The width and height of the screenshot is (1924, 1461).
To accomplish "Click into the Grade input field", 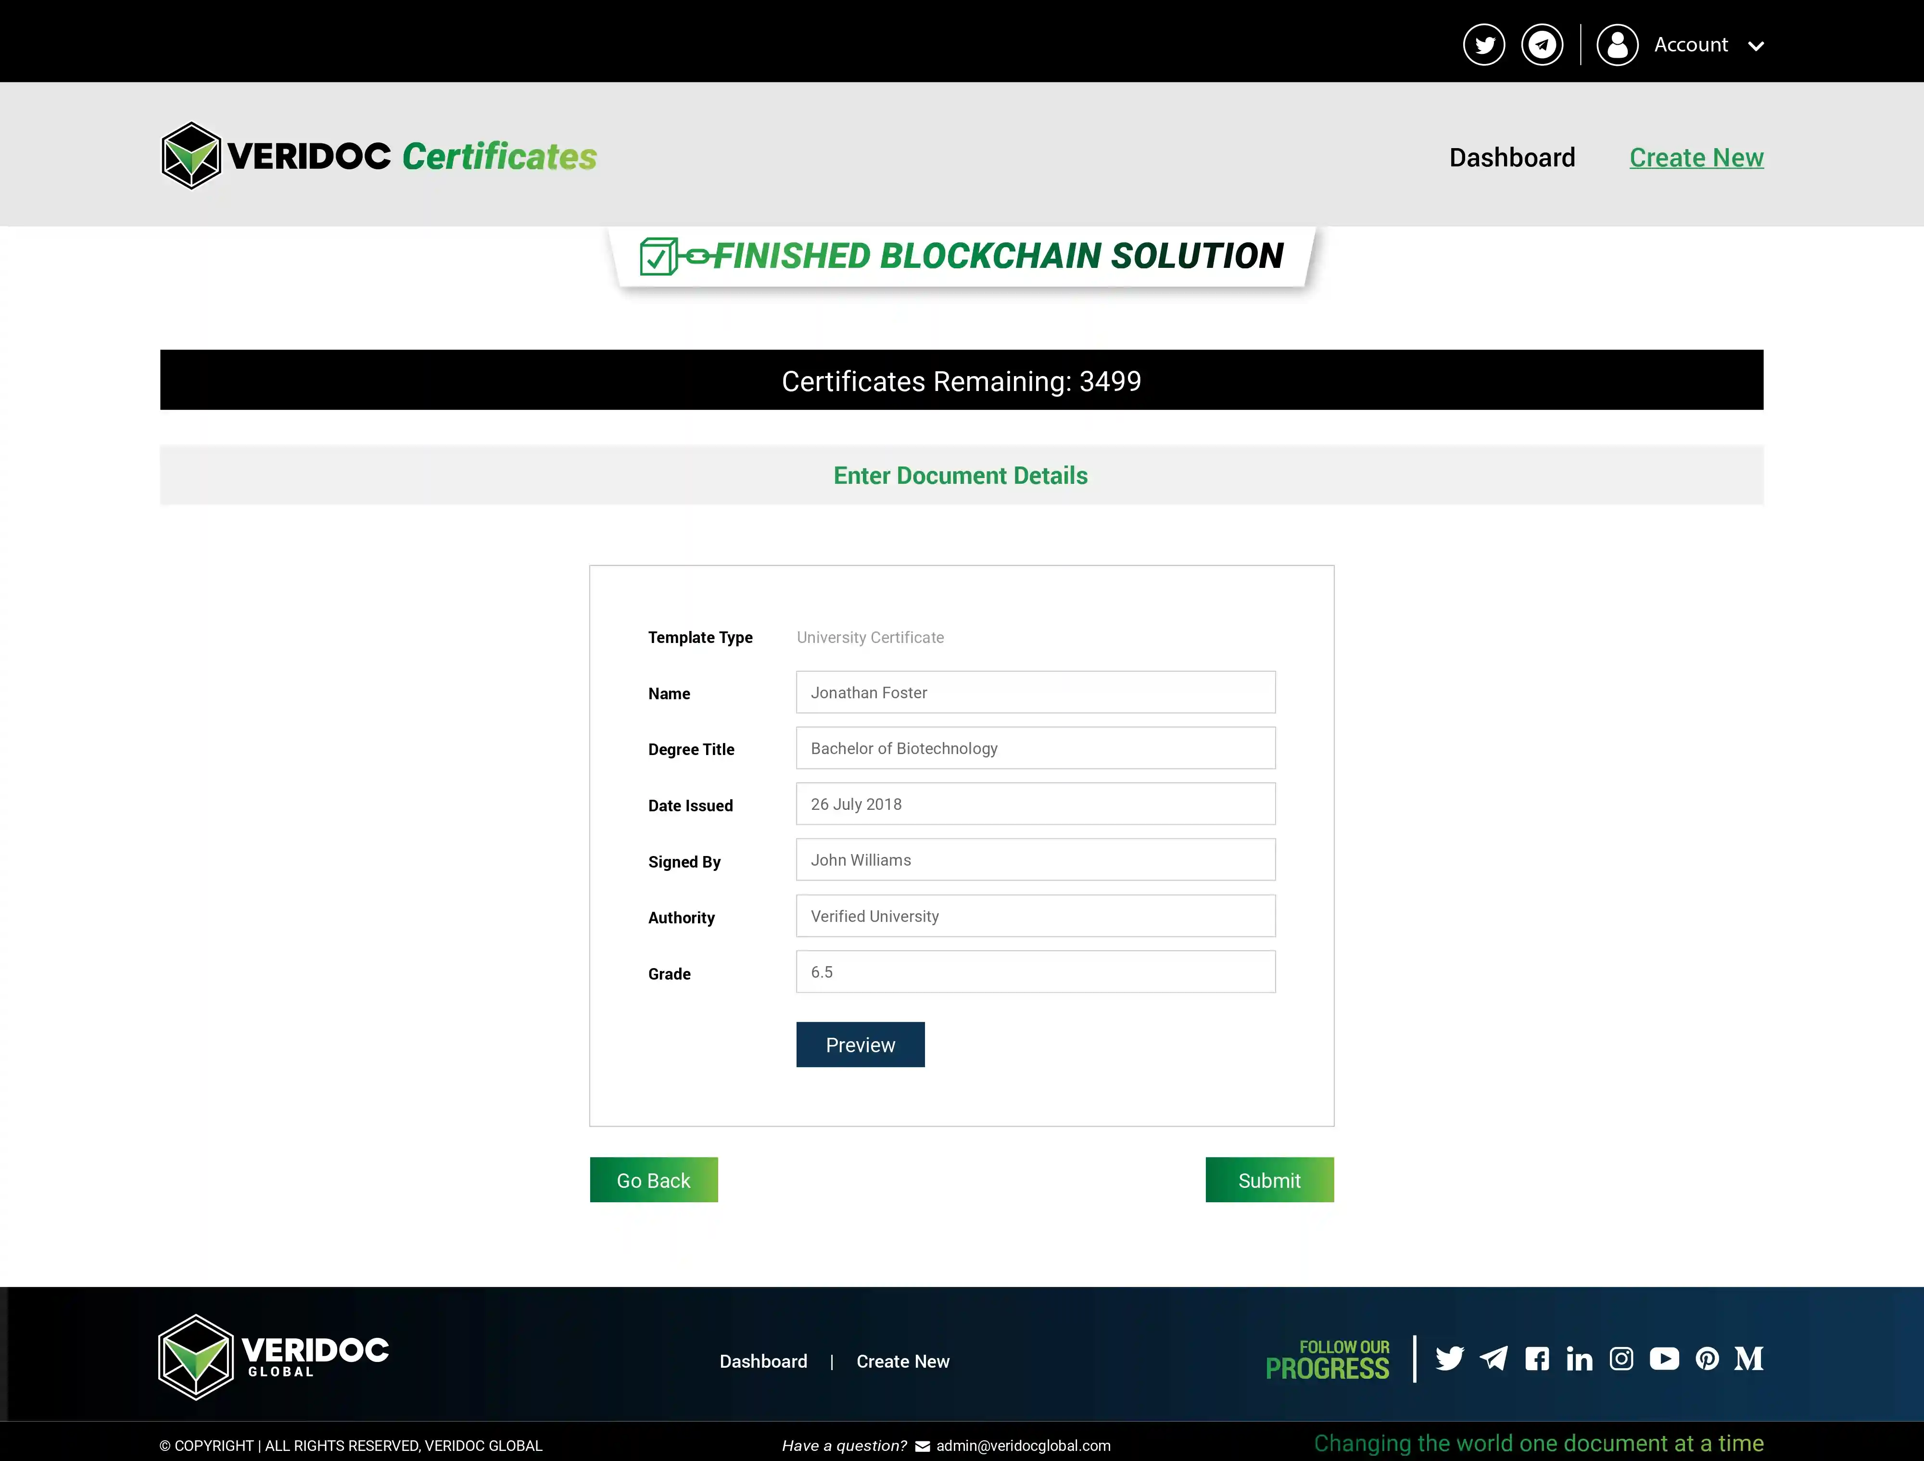I will point(1035,971).
